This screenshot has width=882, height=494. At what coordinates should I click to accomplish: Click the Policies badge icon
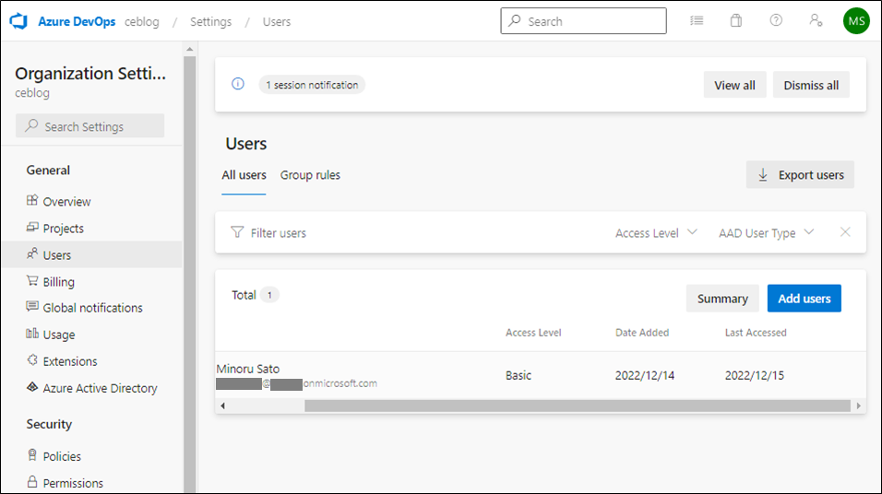pos(32,455)
